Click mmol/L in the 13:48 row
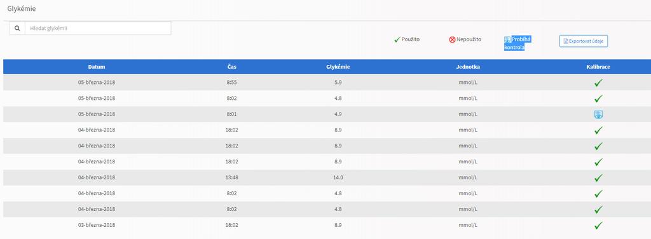 click(x=468, y=177)
